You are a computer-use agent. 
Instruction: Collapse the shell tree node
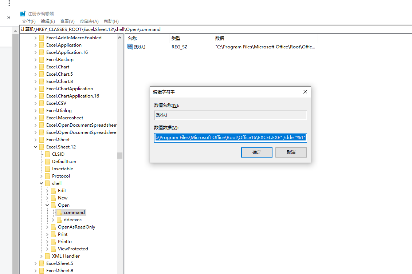click(41, 183)
